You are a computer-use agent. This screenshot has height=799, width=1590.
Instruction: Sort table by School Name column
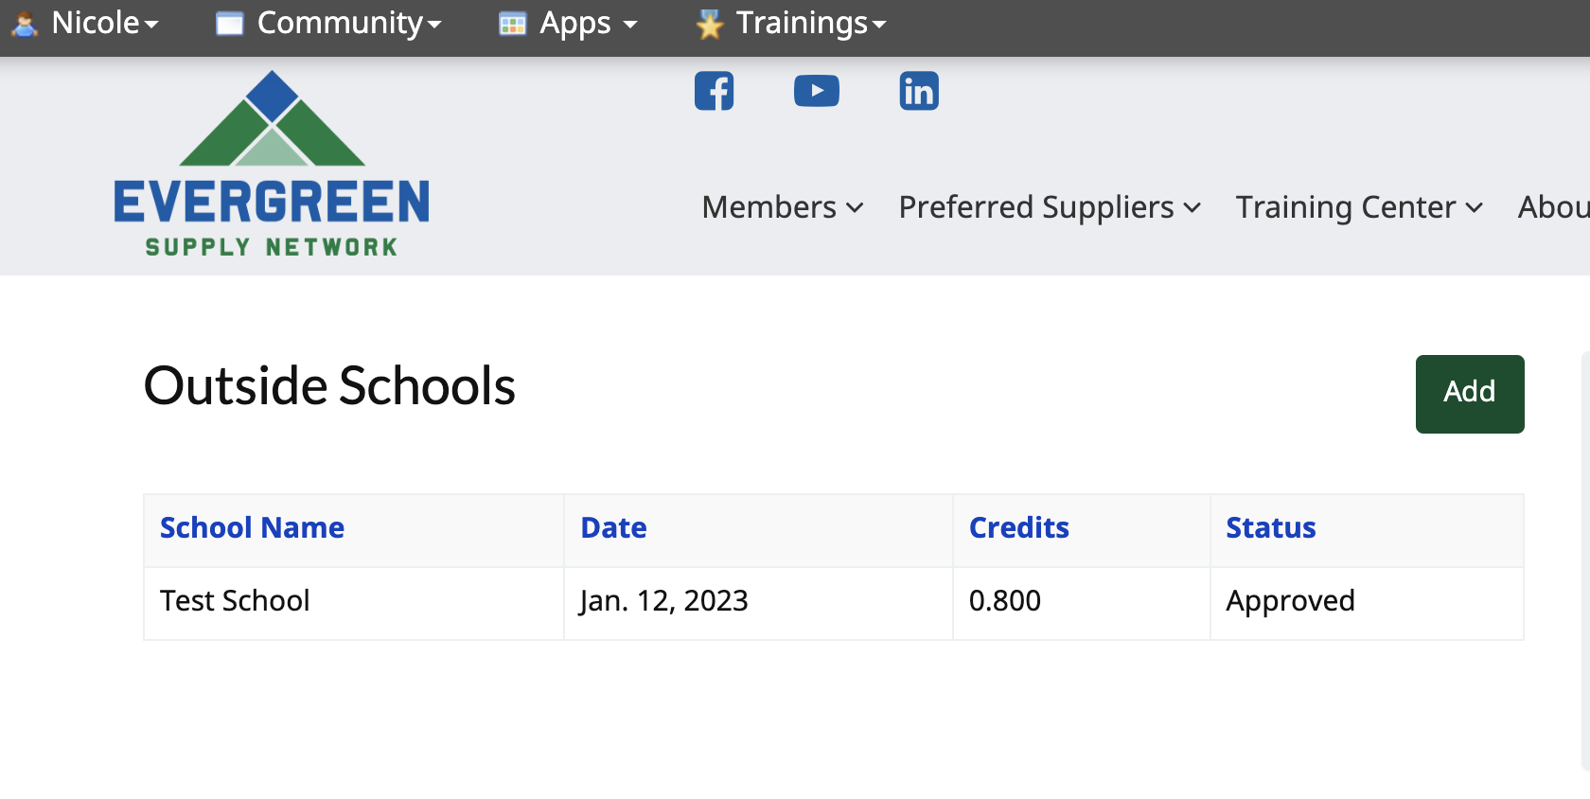point(252,527)
